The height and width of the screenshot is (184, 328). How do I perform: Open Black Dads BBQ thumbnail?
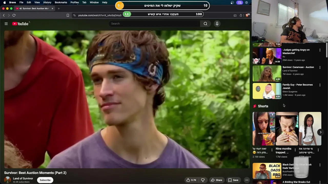tap(267, 171)
